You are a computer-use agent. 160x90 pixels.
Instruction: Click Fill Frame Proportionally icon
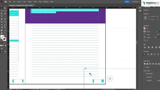click(x=145, y=64)
